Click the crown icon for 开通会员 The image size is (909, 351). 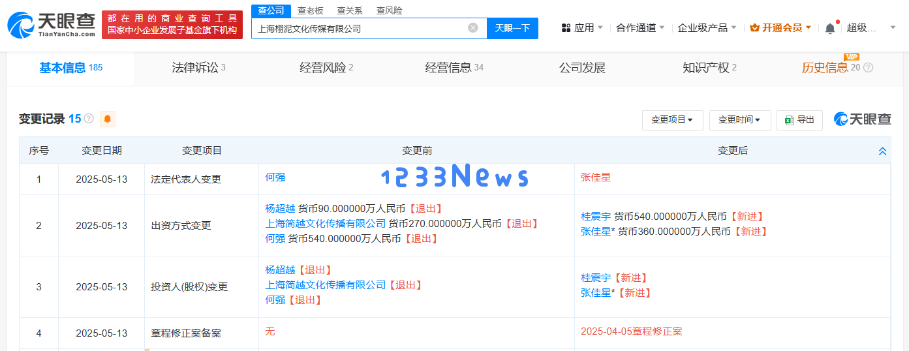click(754, 28)
